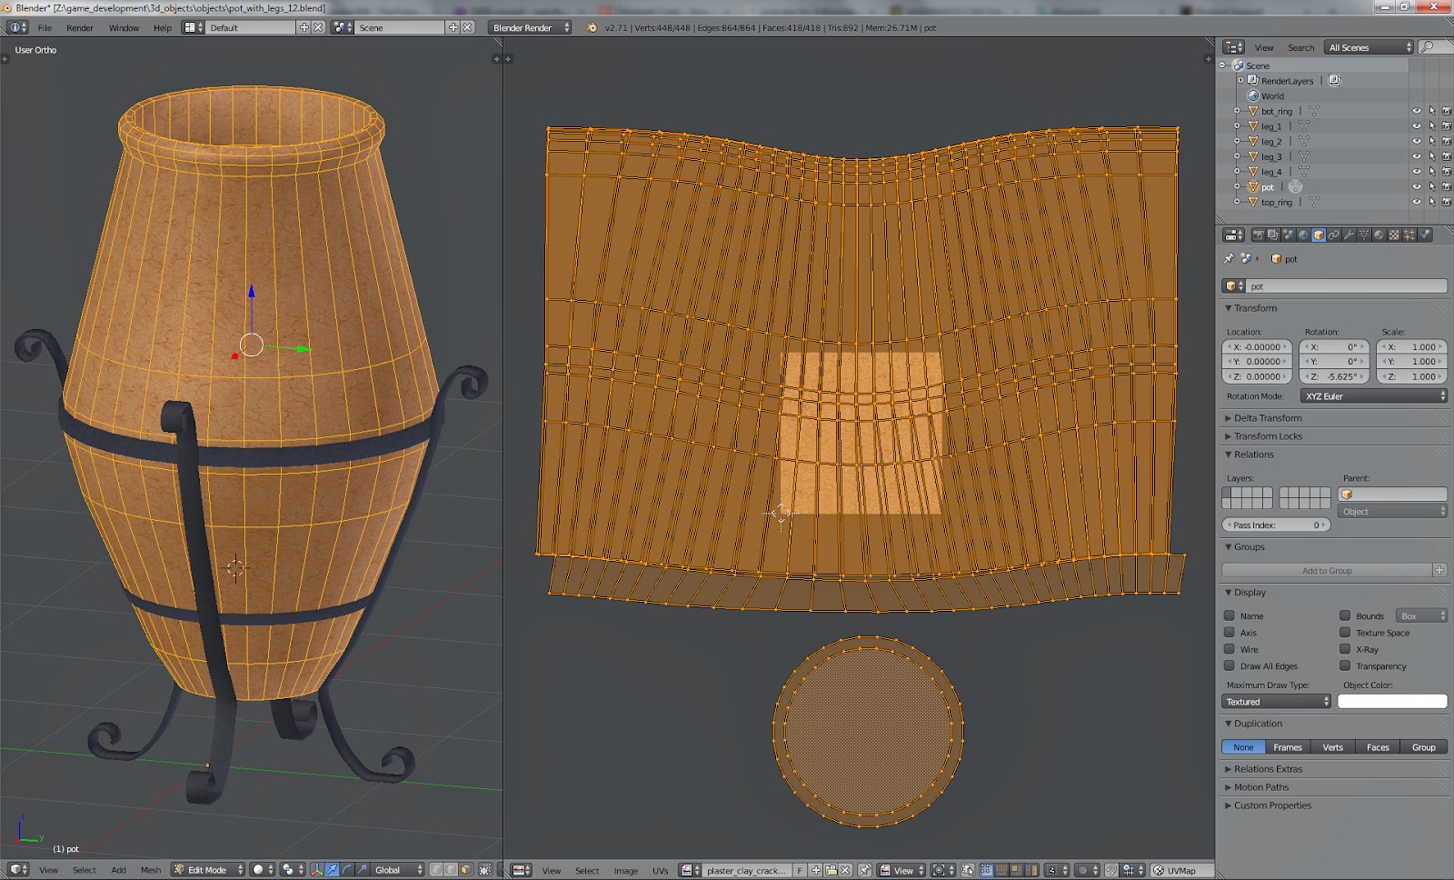Click the Particles icon in Properties header

1409,234
